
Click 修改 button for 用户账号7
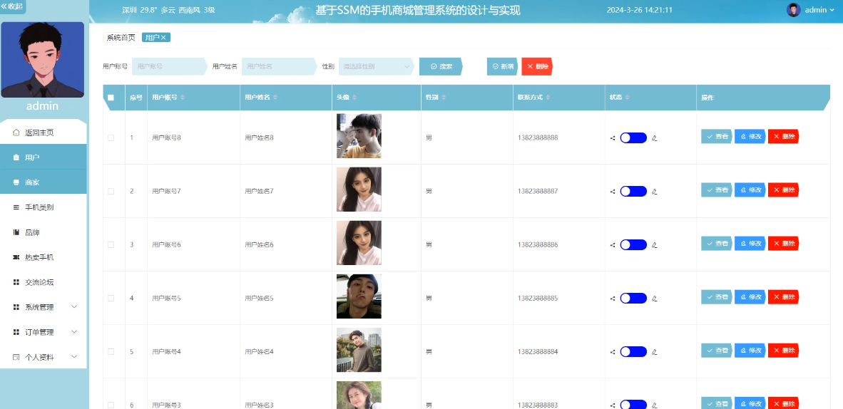click(750, 190)
